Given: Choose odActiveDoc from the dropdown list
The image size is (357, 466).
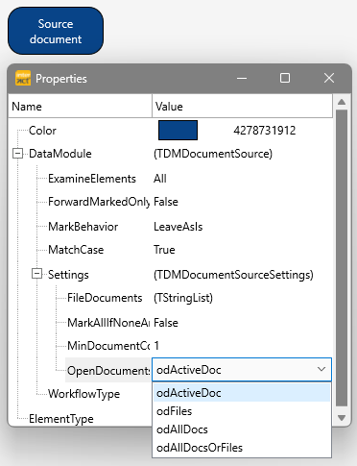Looking at the screenshot, I should click(242, 393).
